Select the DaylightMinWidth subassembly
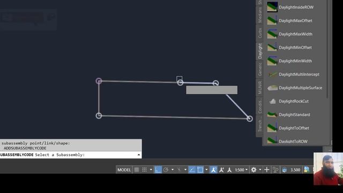This screenshot has height=193, width=343. point(289,61)
